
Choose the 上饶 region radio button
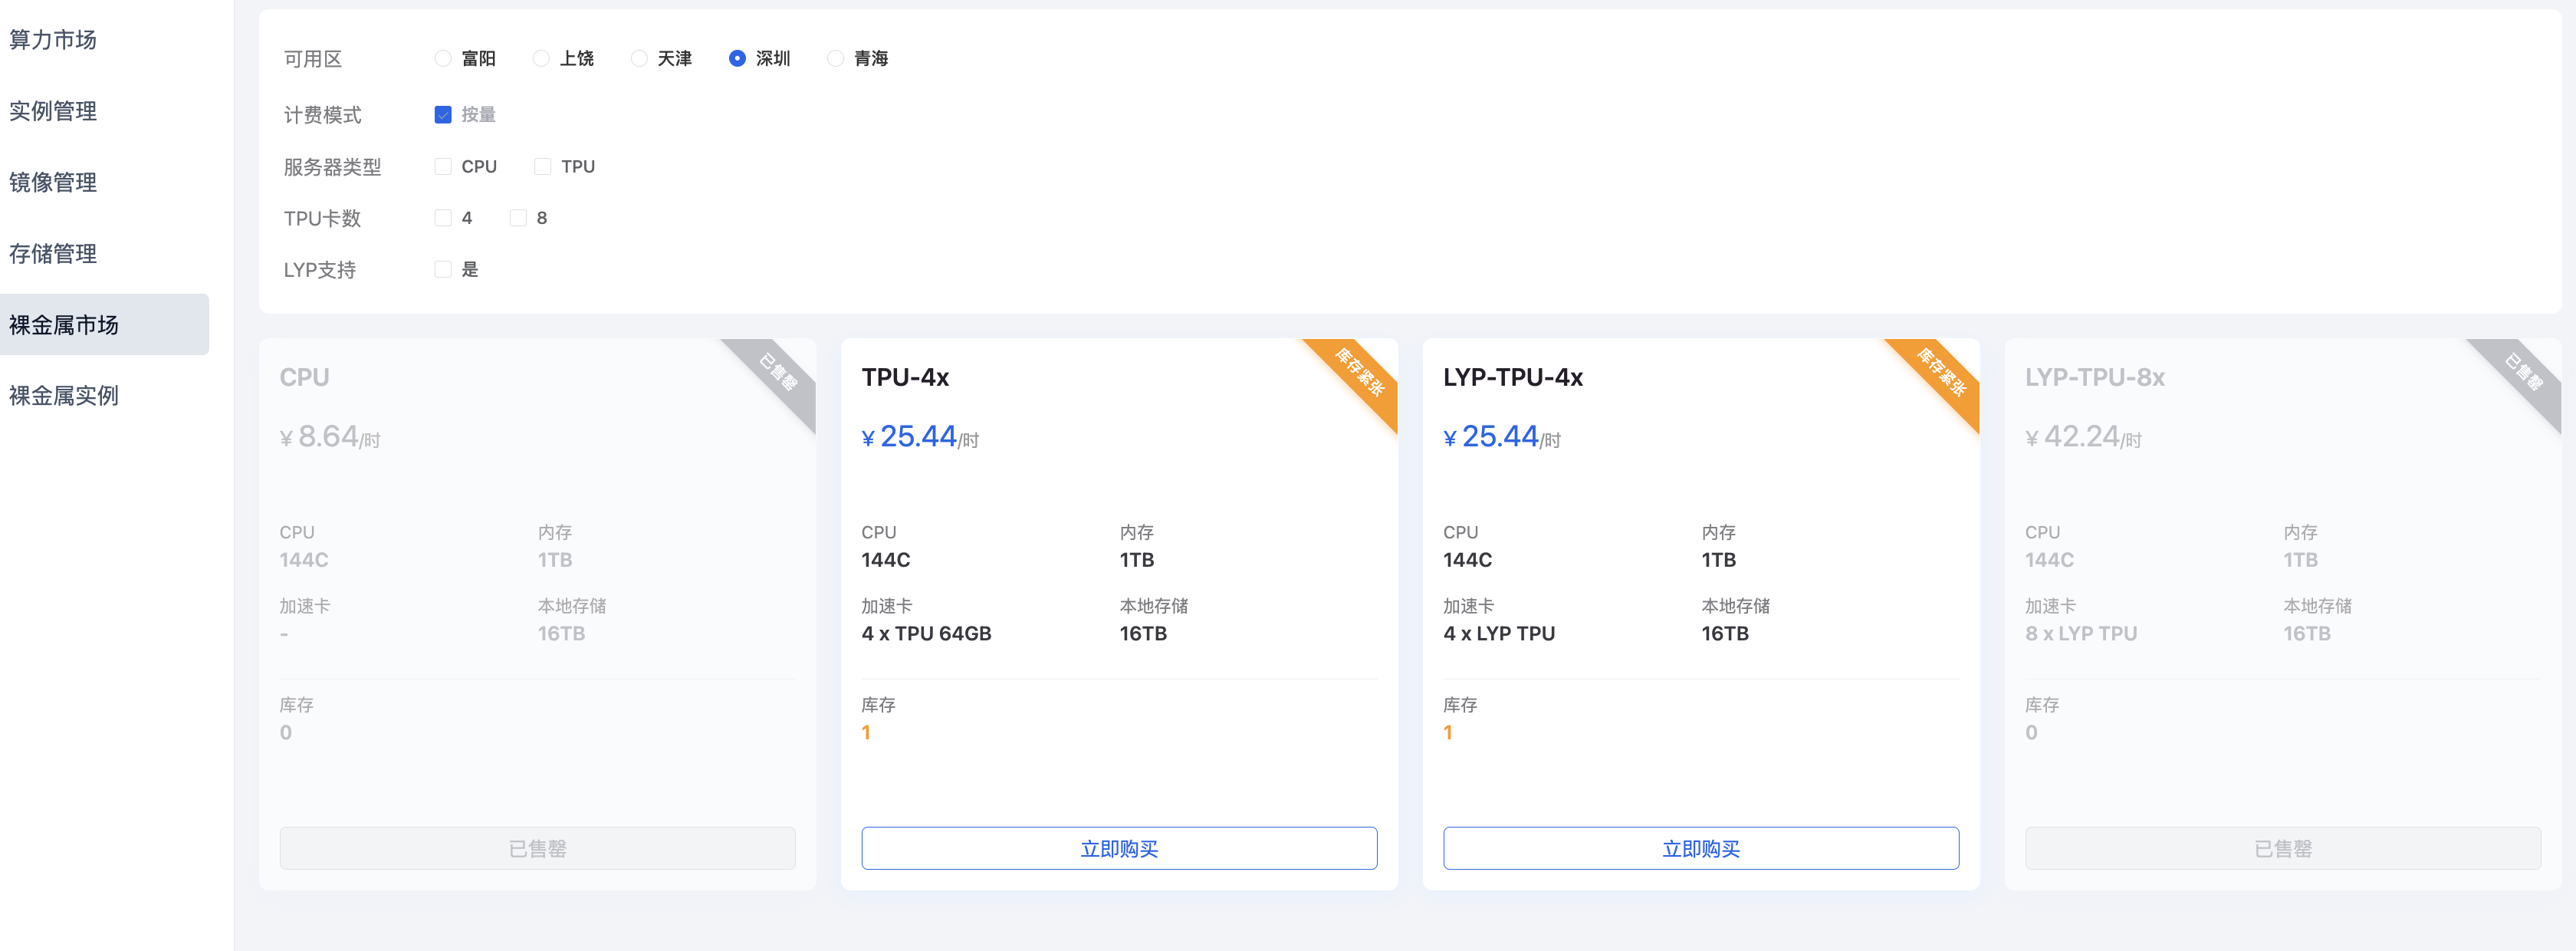click(541, 59)
